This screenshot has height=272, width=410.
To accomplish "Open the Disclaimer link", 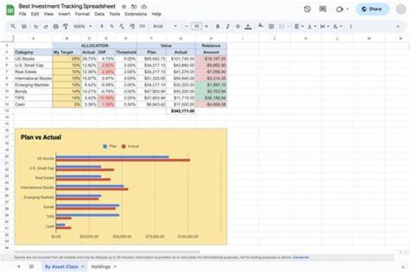I will click(x=301, y=257).
